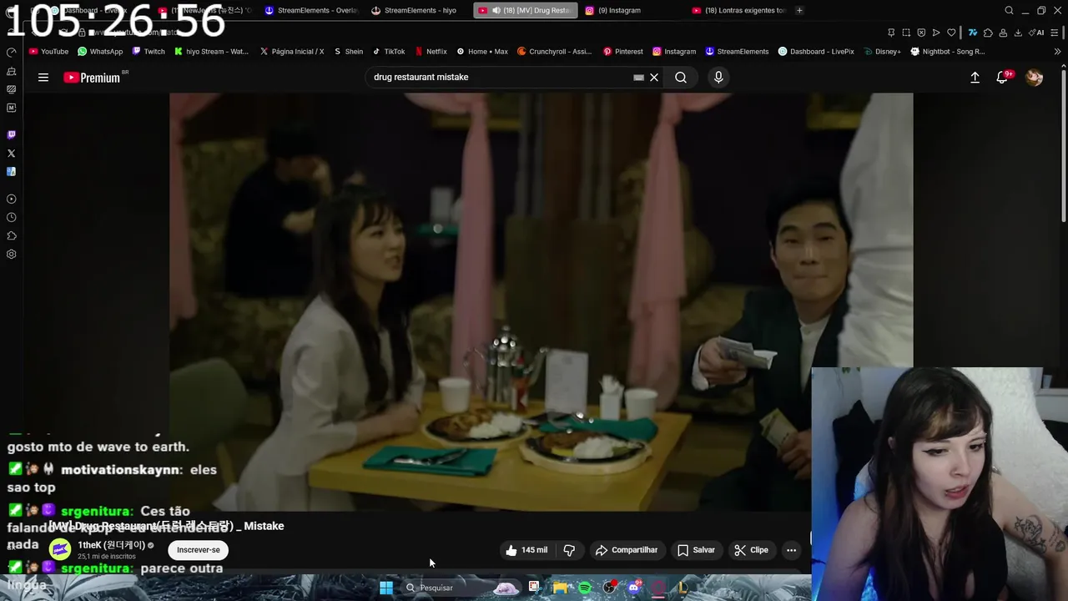Open OBS Studio from taskbar

point(610,588)
